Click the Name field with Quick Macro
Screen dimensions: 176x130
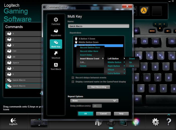tap(99, 26)
